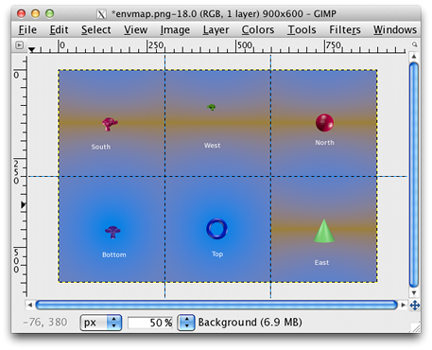This screenshot has height=350, width=432.
Task: Click the scroll-left arrow on horizontal scrollbar
Action: 30,305
